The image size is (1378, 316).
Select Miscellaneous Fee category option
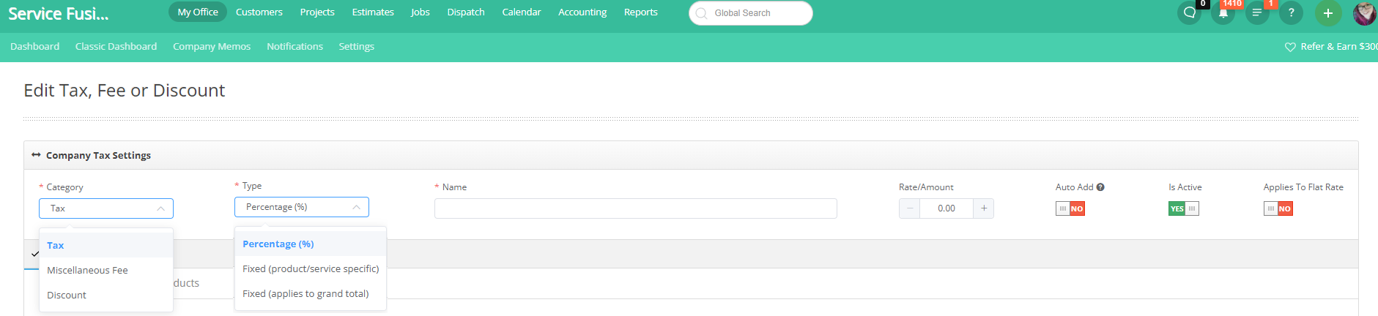(106, 270)
